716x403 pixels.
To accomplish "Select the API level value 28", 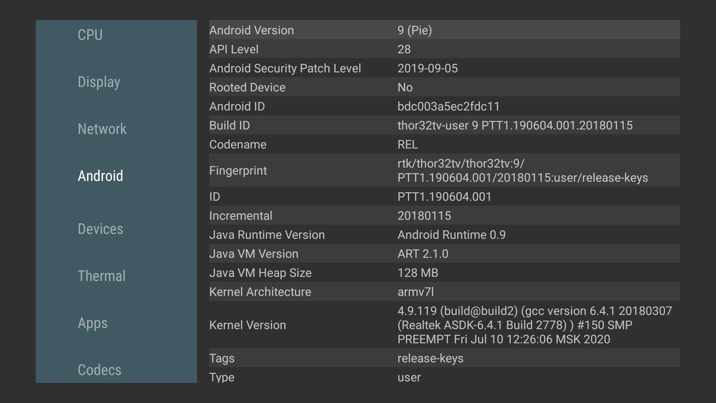I will point(404,49).
